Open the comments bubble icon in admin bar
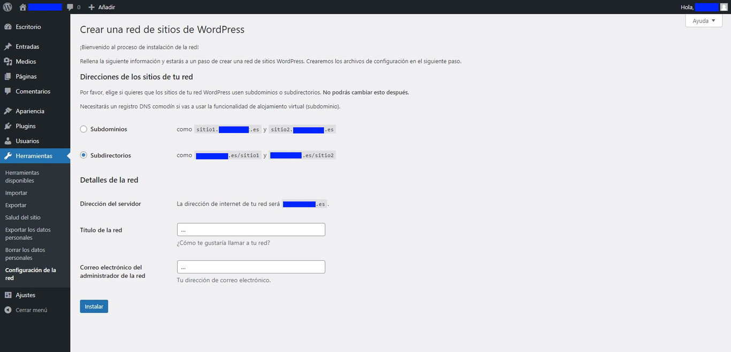 70,7
